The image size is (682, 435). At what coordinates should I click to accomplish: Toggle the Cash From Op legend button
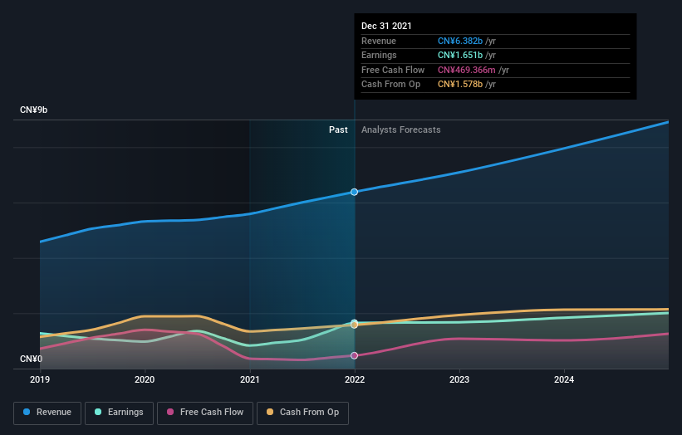click(x=302, y=413)
